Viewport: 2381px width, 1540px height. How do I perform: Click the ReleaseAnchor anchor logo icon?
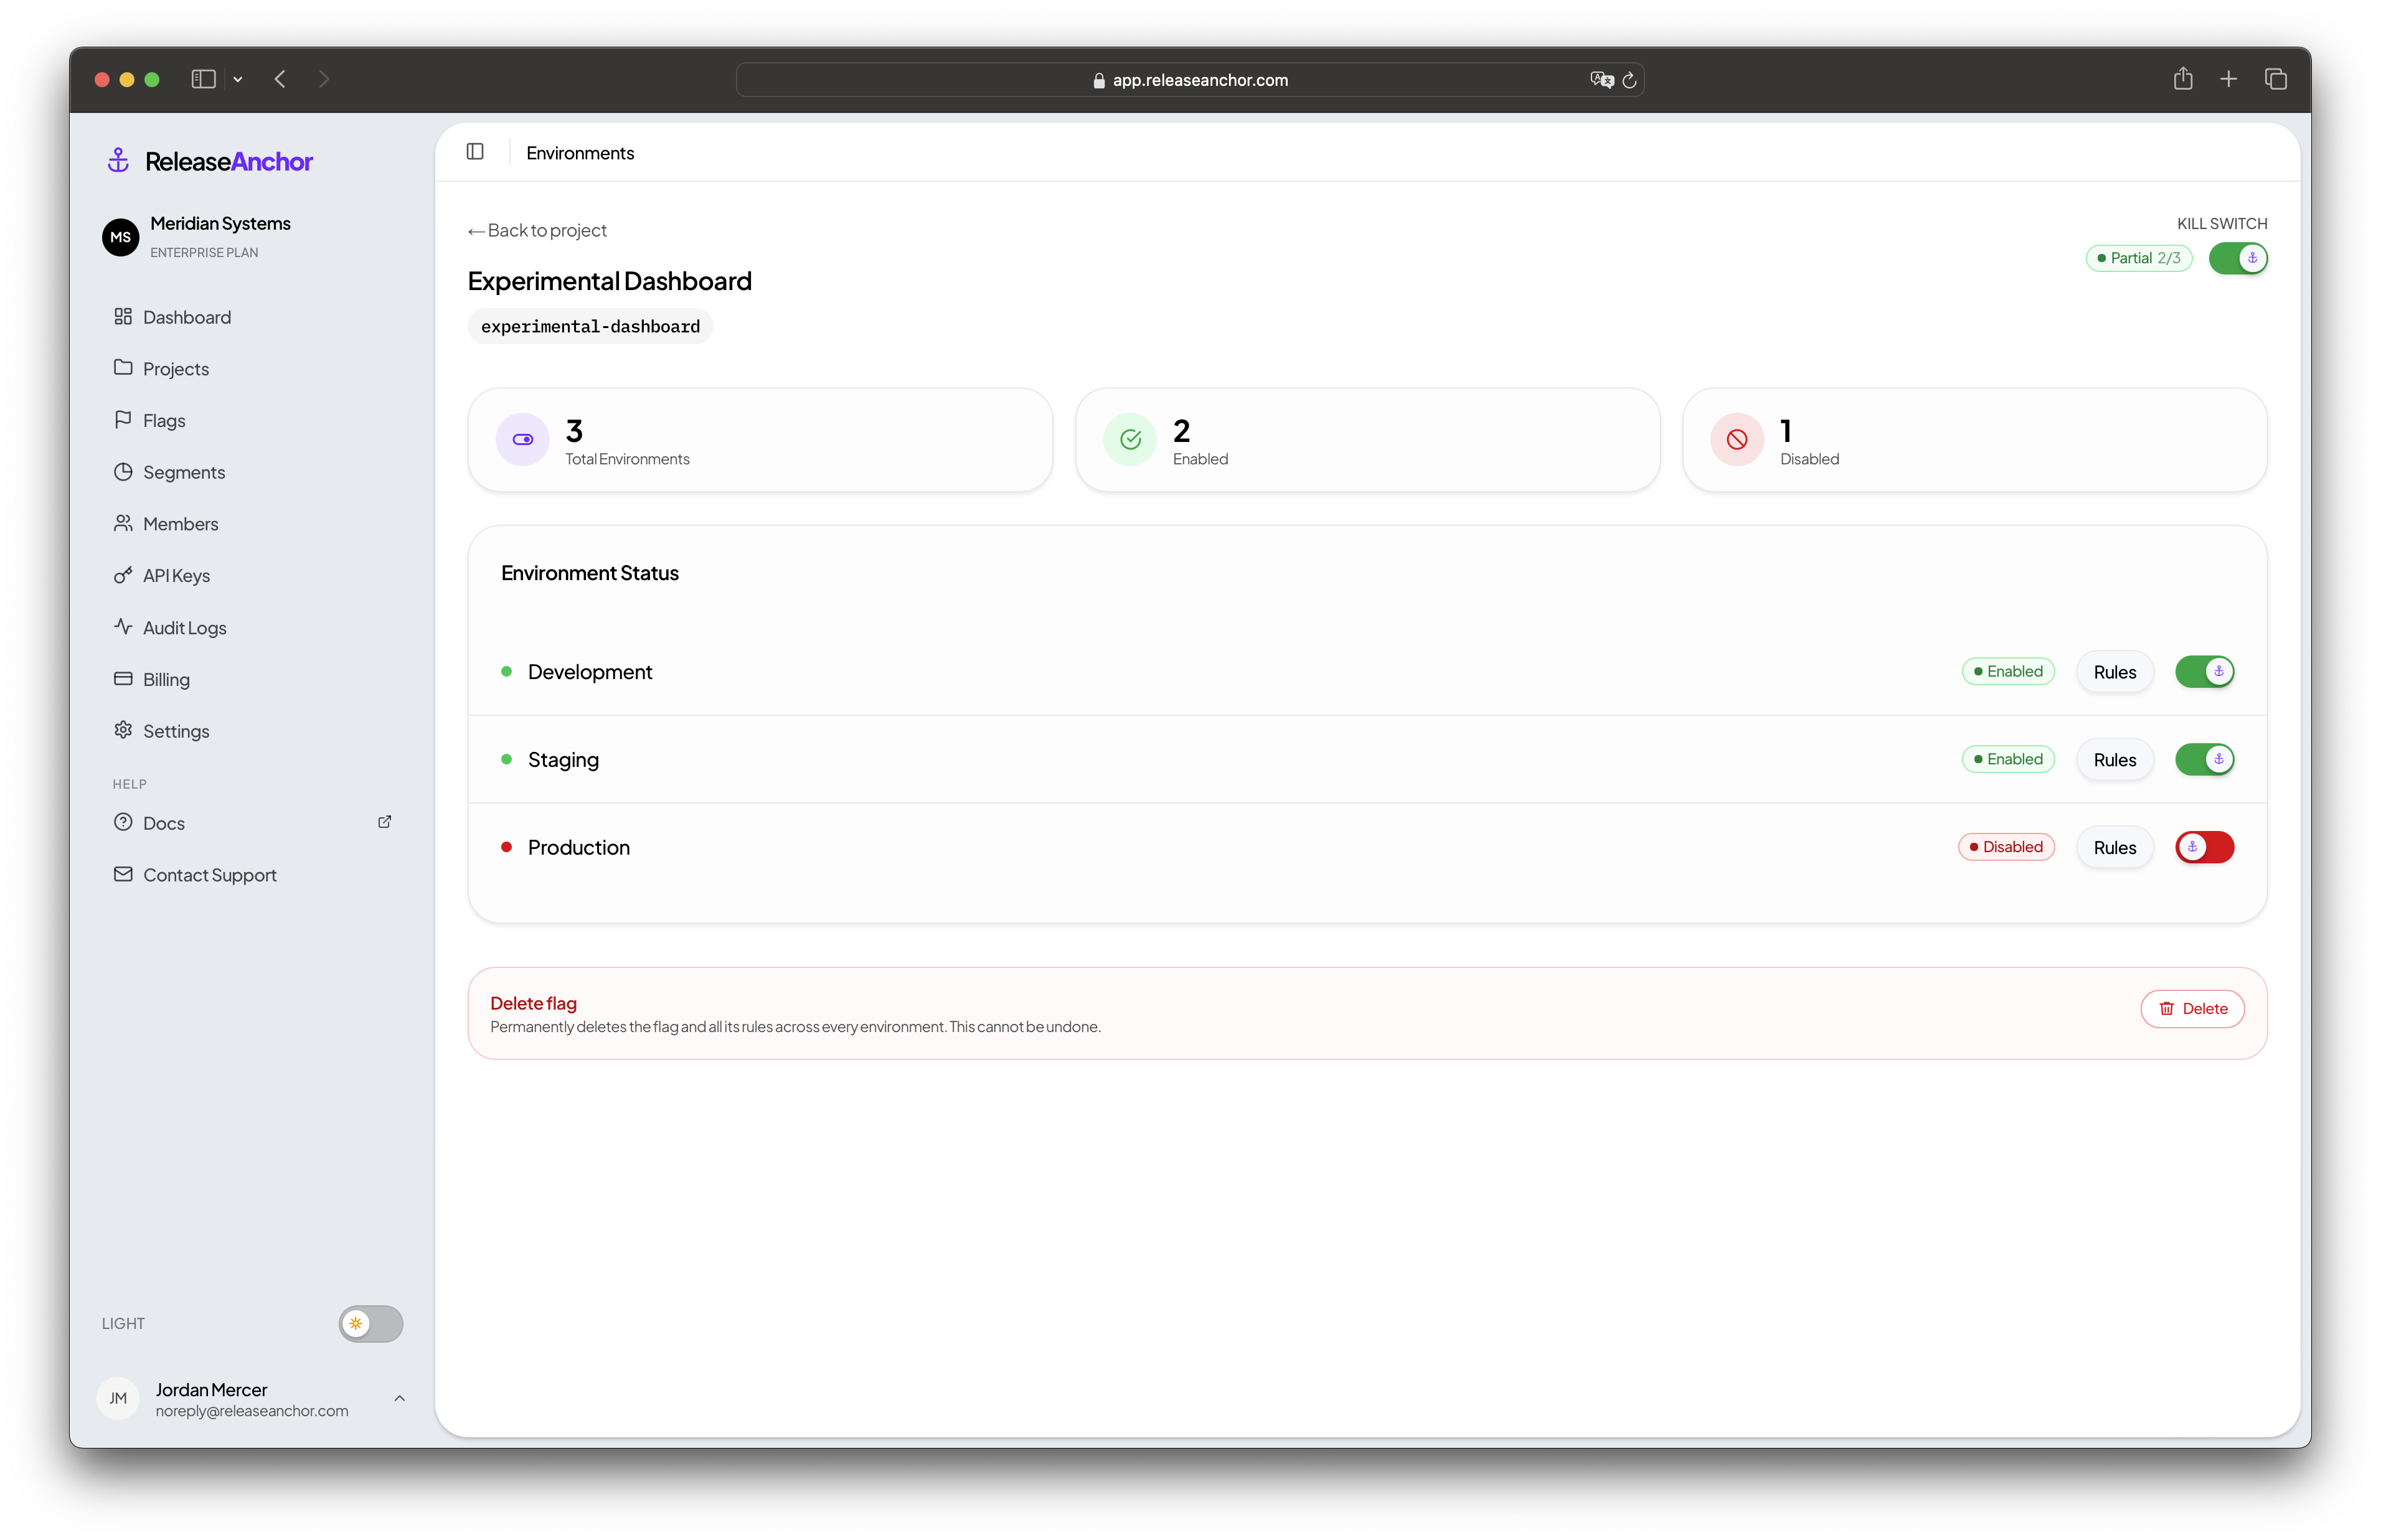[118, 160]
